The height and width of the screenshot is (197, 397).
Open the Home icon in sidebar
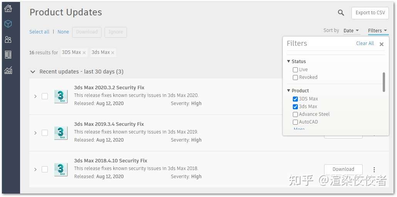(8, 8)
